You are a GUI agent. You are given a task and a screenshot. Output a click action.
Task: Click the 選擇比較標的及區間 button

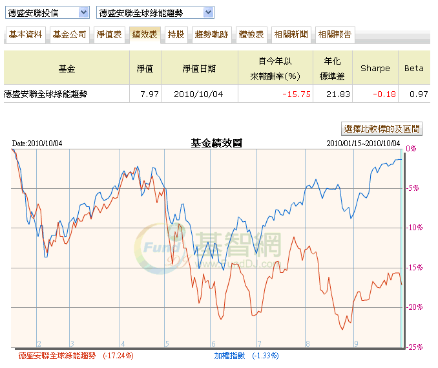point(382,129)
